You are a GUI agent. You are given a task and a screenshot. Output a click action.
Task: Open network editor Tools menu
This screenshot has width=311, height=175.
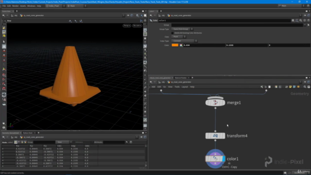pos(177,87)
